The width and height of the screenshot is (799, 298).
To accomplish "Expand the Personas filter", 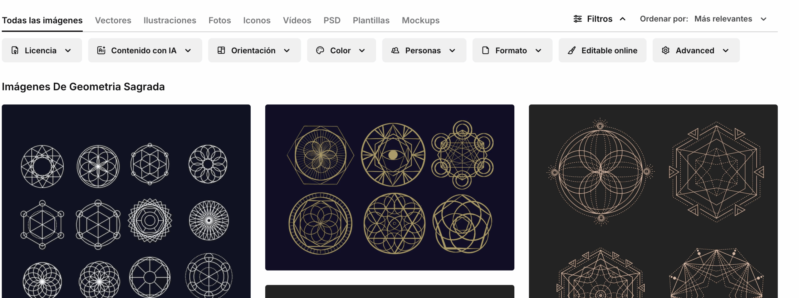I will (424, 50).
